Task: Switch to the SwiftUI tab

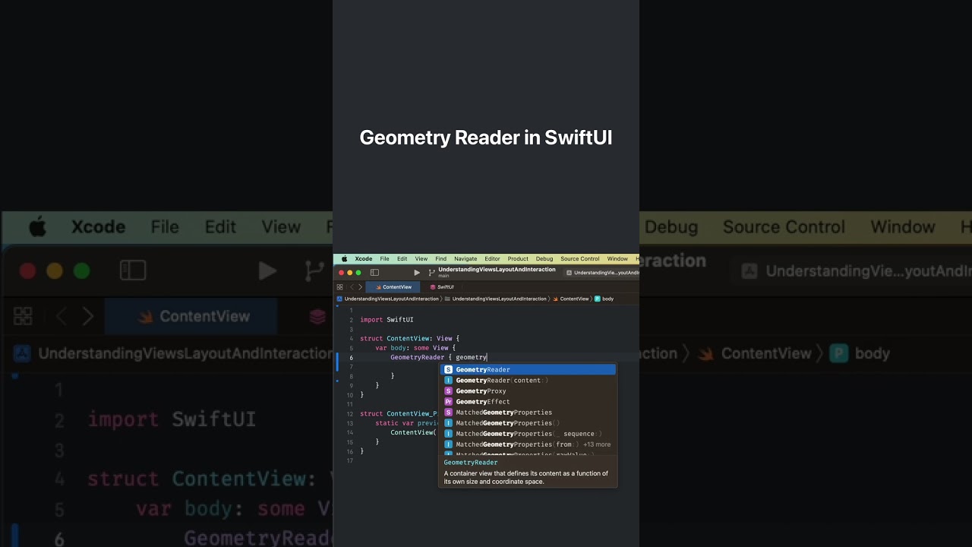Action: [x=441, y=287]
